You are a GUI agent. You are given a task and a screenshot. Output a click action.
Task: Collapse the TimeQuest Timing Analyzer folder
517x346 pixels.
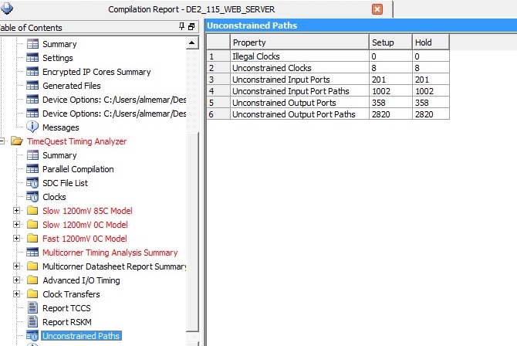pyautogui.click(x=2, y=141)
